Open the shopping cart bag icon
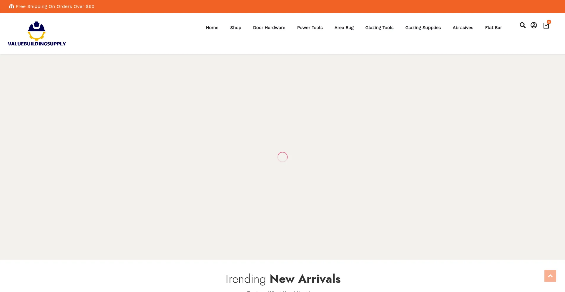 point(546,26)
